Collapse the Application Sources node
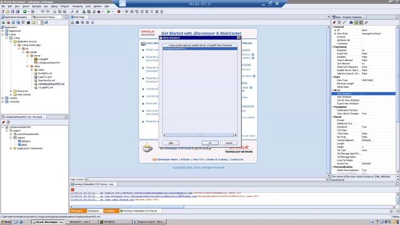Screen dimensions: 400x225 (x=11, y=41)
